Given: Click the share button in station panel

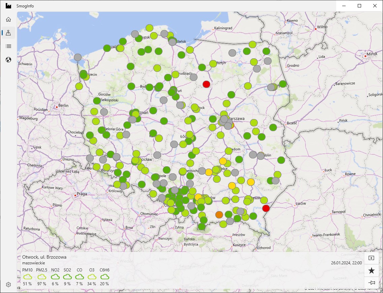Looking at the screenshot, I should coord(371,258).
